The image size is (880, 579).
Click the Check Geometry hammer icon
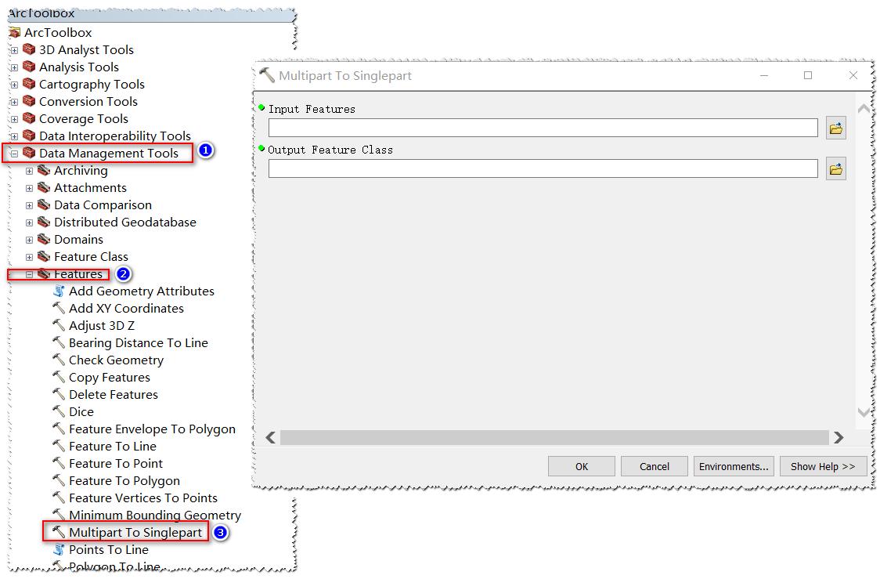tap(59, 360)
